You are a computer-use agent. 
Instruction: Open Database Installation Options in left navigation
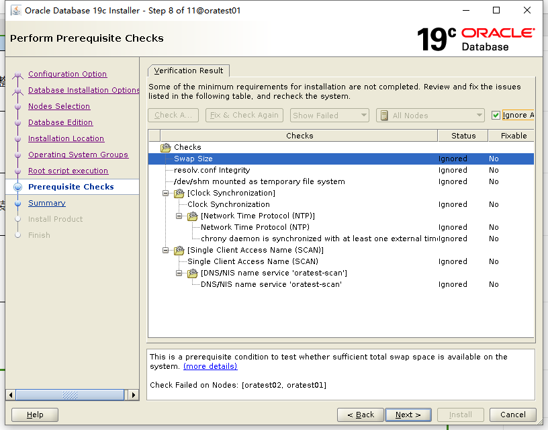pos(83,90)
